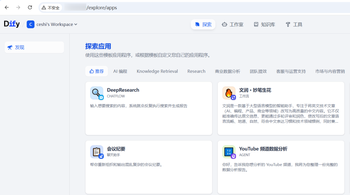Select the 客服与运营支持 category tab

pyautogui.click(x=291, y=71)
